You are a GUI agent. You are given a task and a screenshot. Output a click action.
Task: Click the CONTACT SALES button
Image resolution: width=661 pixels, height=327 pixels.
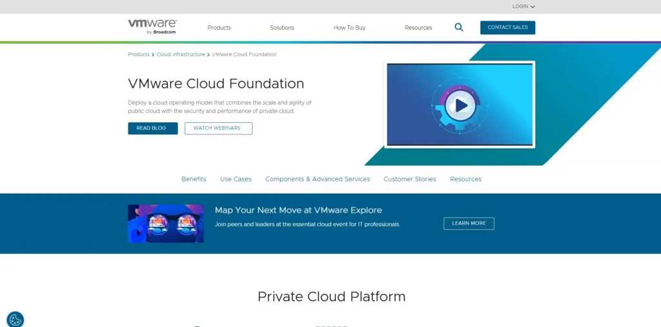point(507,27)
